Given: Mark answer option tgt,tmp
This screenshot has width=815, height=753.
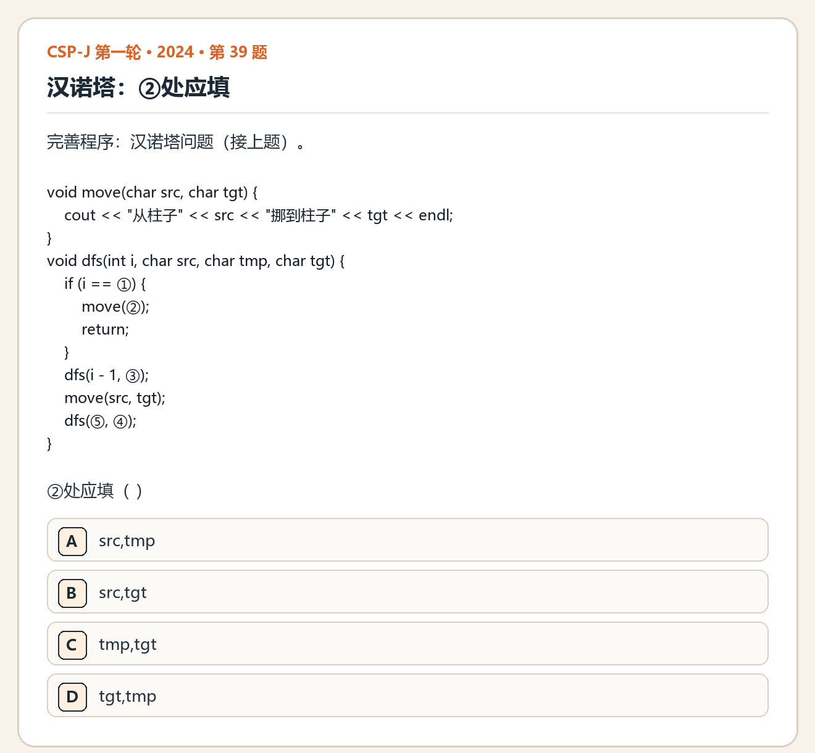Looking at the screenshot, I should click(407, 696).
